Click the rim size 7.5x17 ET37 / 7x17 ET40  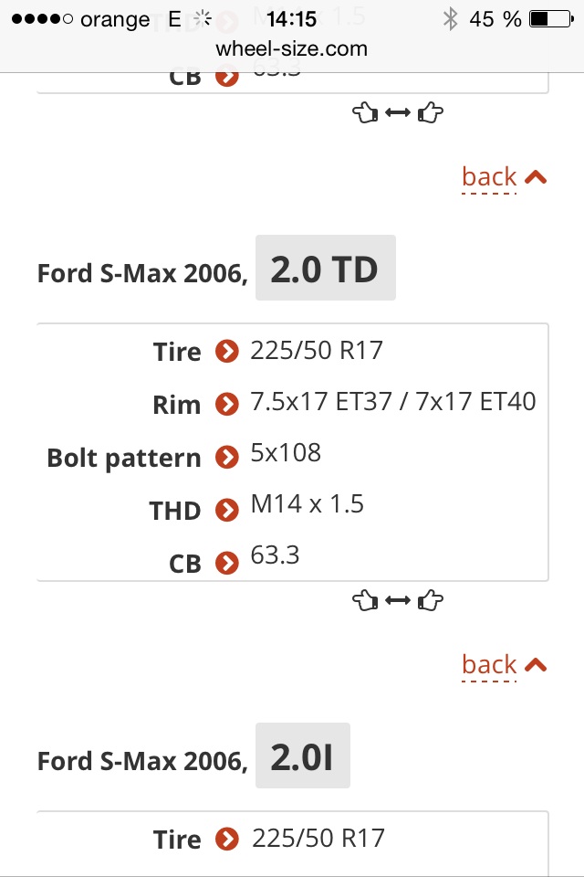[392, 401]
